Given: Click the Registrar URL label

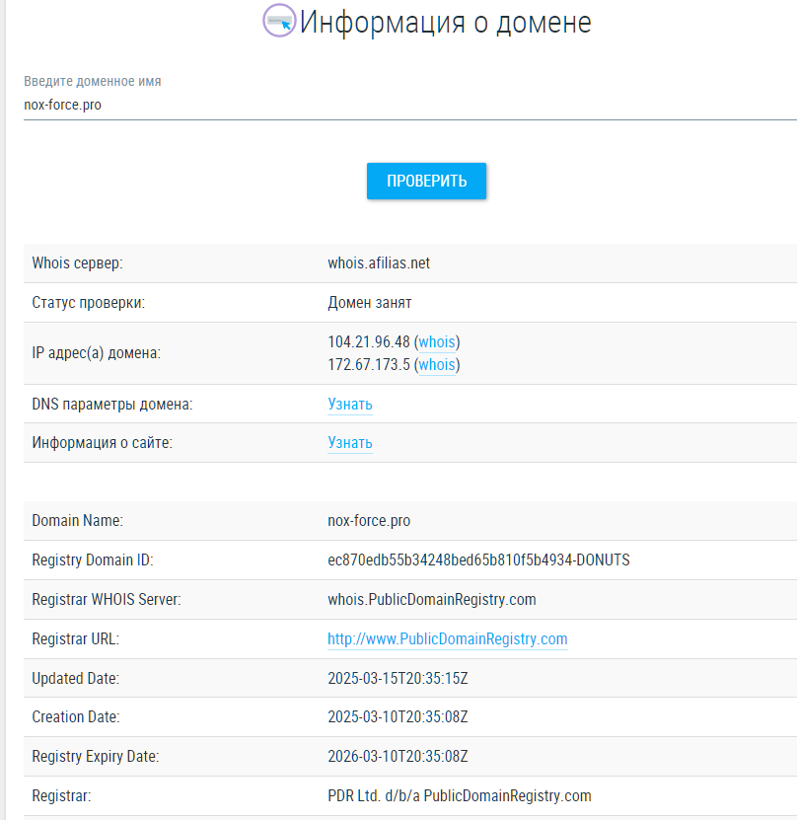Looking at the screenshot, I should 76,639.
